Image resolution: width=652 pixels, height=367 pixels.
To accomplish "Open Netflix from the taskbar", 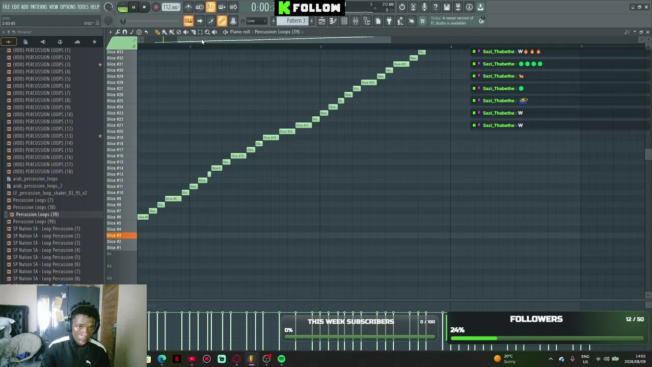I will (177, 359).
